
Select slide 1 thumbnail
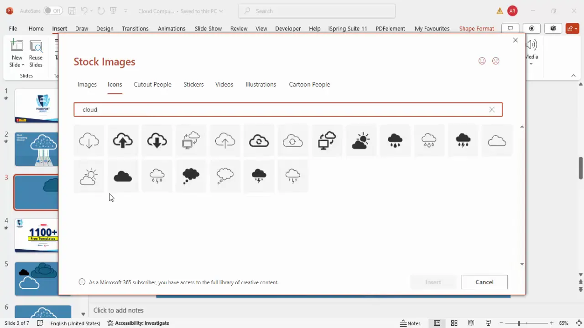(36, 106)
